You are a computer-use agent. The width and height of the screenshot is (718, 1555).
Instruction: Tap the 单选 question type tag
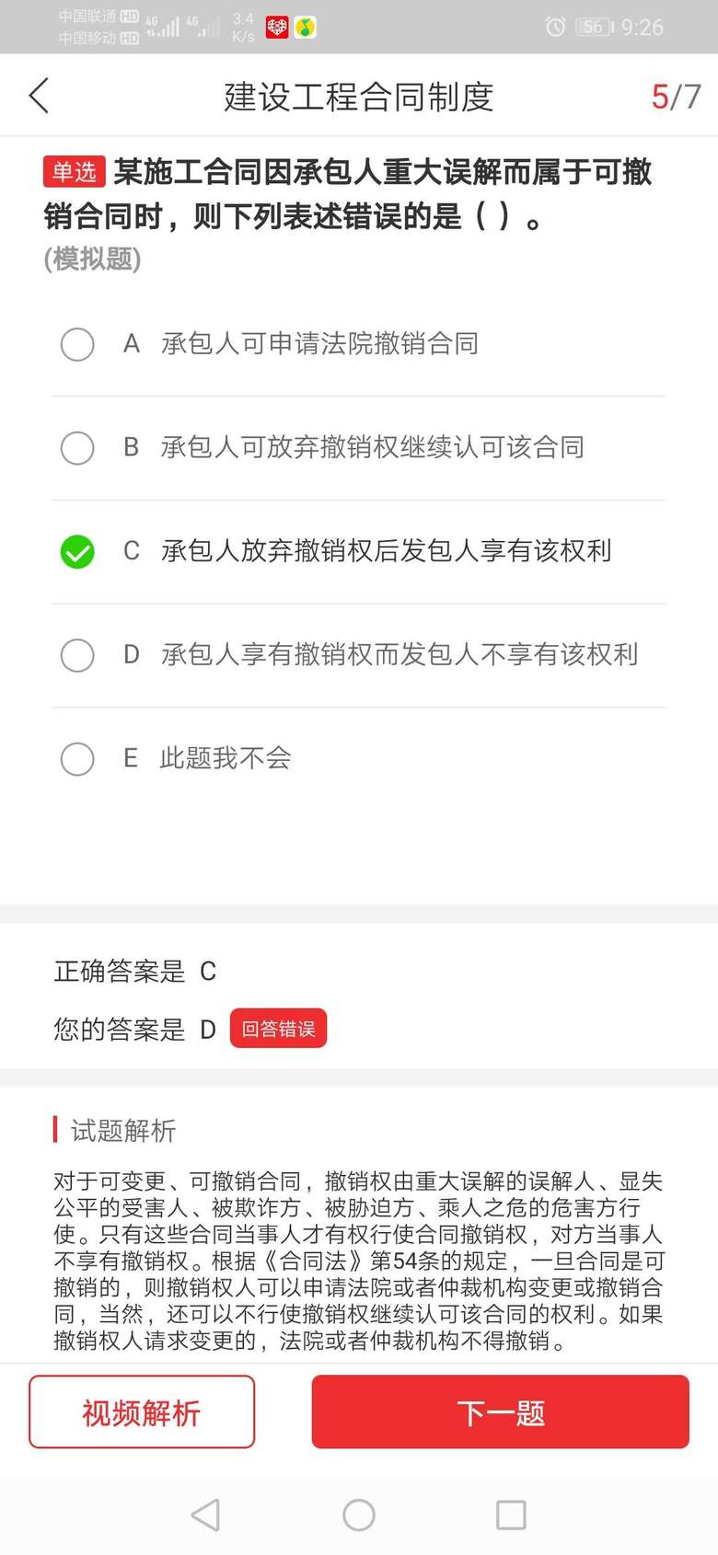point(75,172)
